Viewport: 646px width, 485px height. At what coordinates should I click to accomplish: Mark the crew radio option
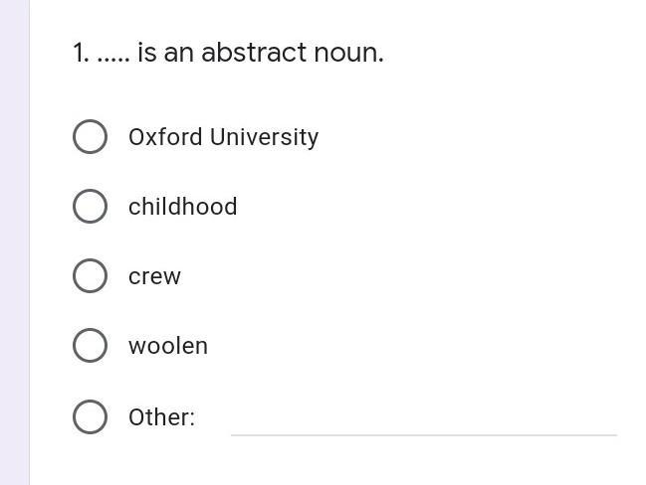(90, 276)
